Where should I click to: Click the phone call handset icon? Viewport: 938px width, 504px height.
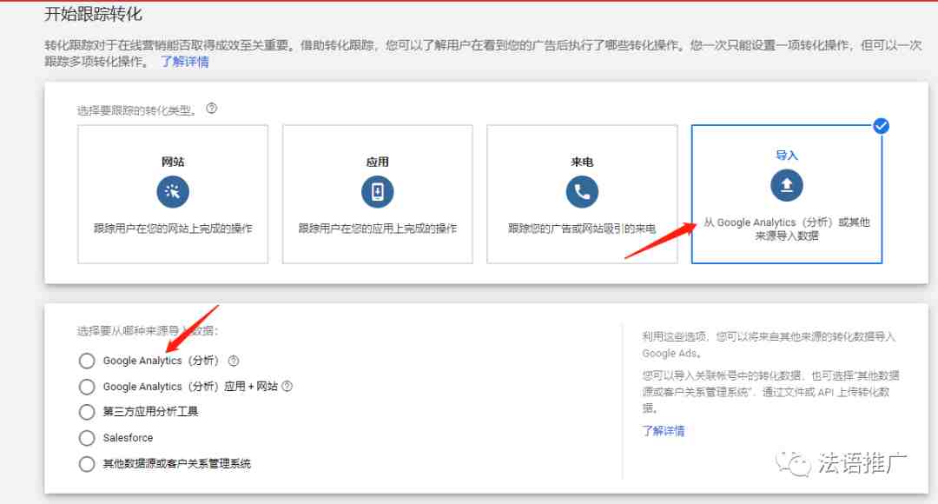point(582,191)
